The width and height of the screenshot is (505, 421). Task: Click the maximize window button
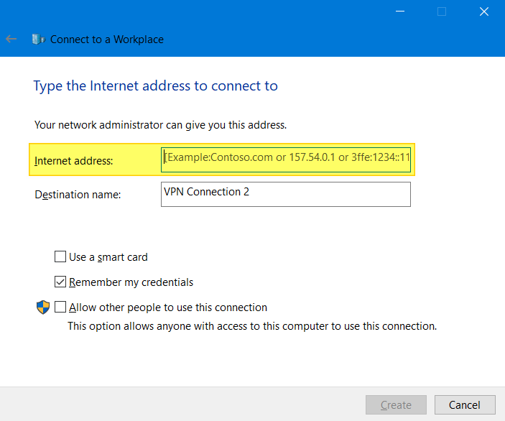pyautogui.click(x=442, y=11)
